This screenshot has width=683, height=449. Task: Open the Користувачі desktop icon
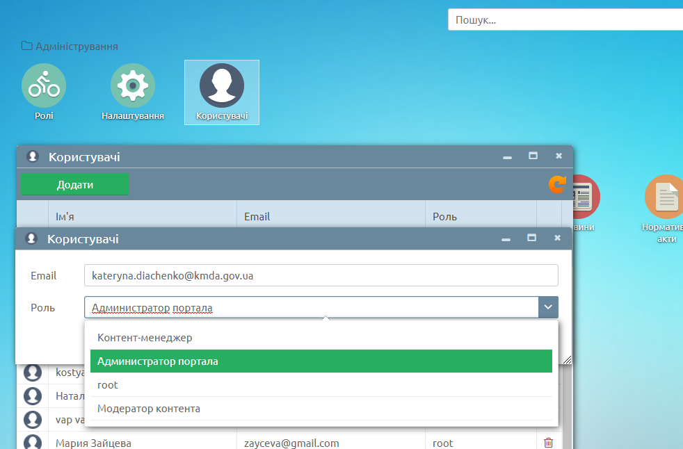(221, 85)
